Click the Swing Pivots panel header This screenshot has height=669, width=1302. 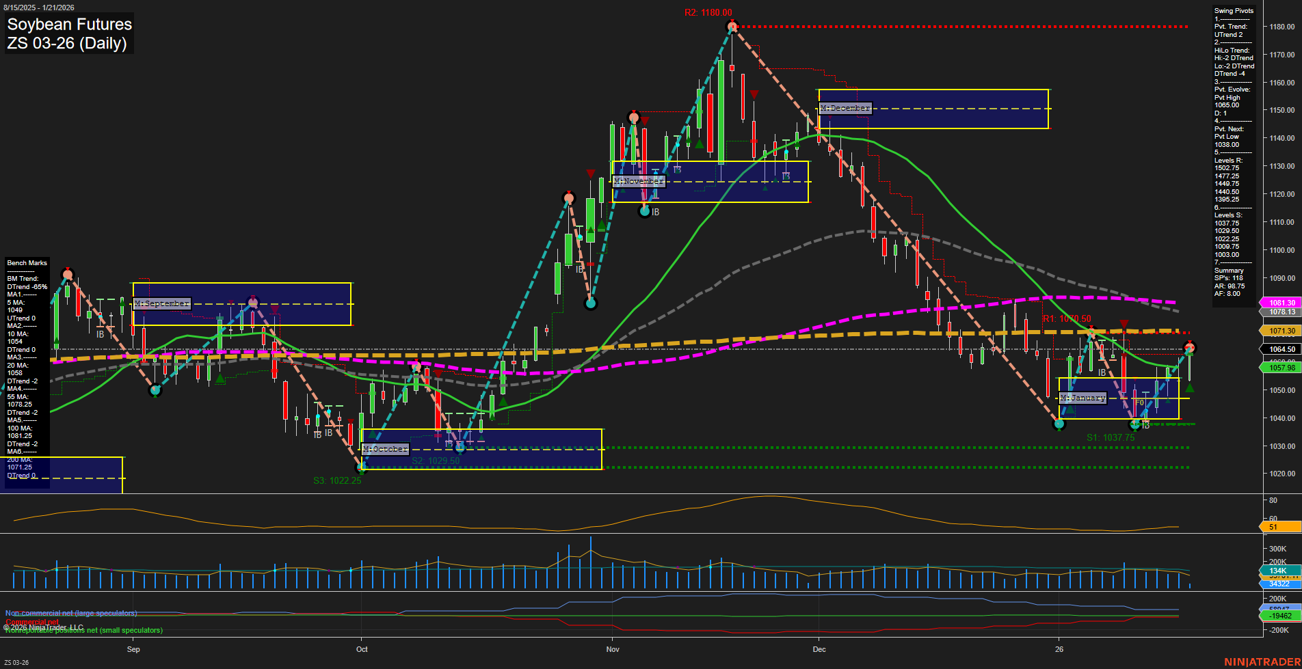(x=1234, y=11)
